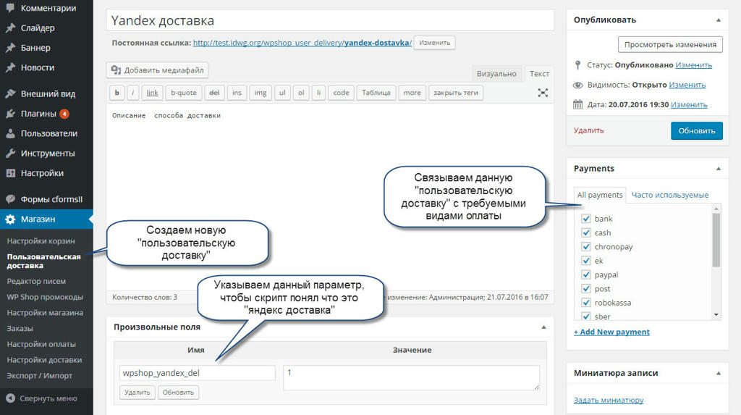Viewport: 741px width, 415px height.
Task: Click the custom field value textarea
Action: click(411, 377)
